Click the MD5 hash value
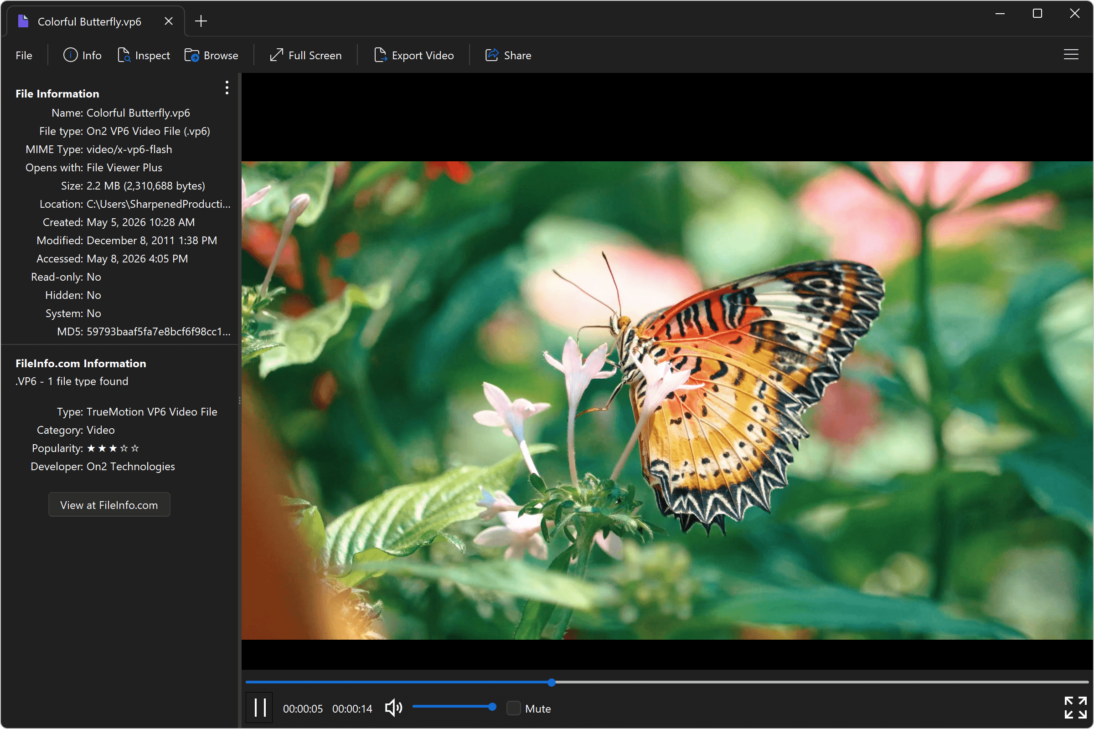Screen dimensions: 1094x729 158,332
